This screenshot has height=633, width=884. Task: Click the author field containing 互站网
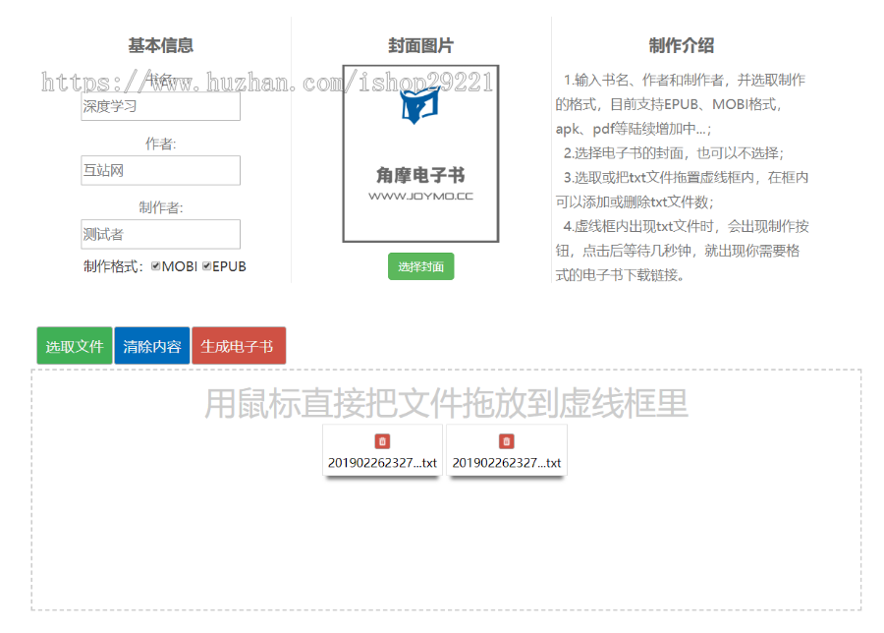[x=160, y=170]
